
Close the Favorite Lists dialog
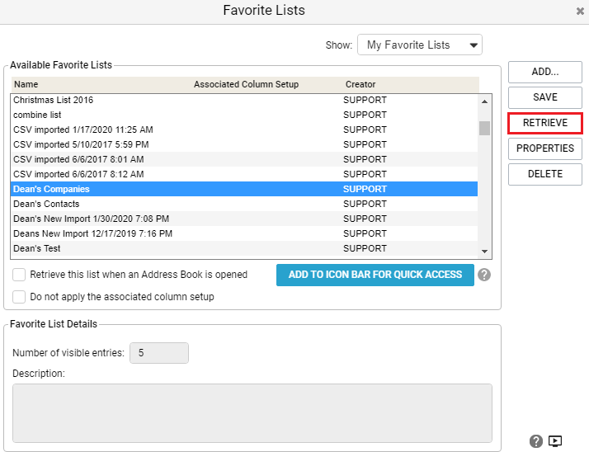coord(580,12)
